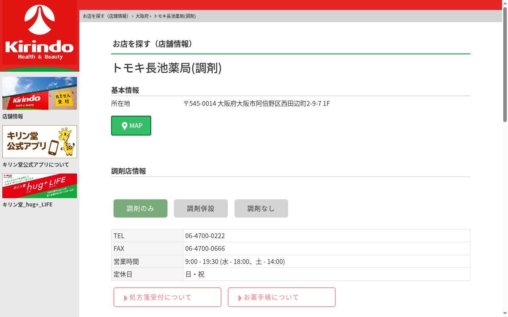Screen dimensions: 508x317
Task: Go to お店を探す（店舗情報） breadcrumb
Action: pos(106,16)
